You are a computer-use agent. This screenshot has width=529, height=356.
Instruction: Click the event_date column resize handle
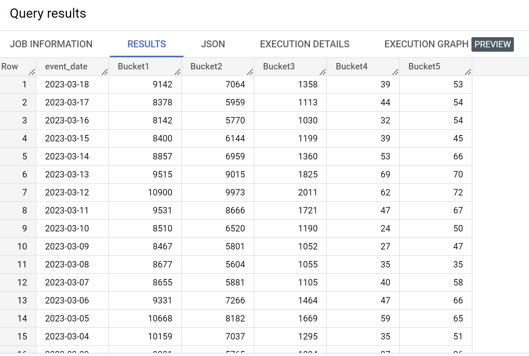[x=105, y=72]
